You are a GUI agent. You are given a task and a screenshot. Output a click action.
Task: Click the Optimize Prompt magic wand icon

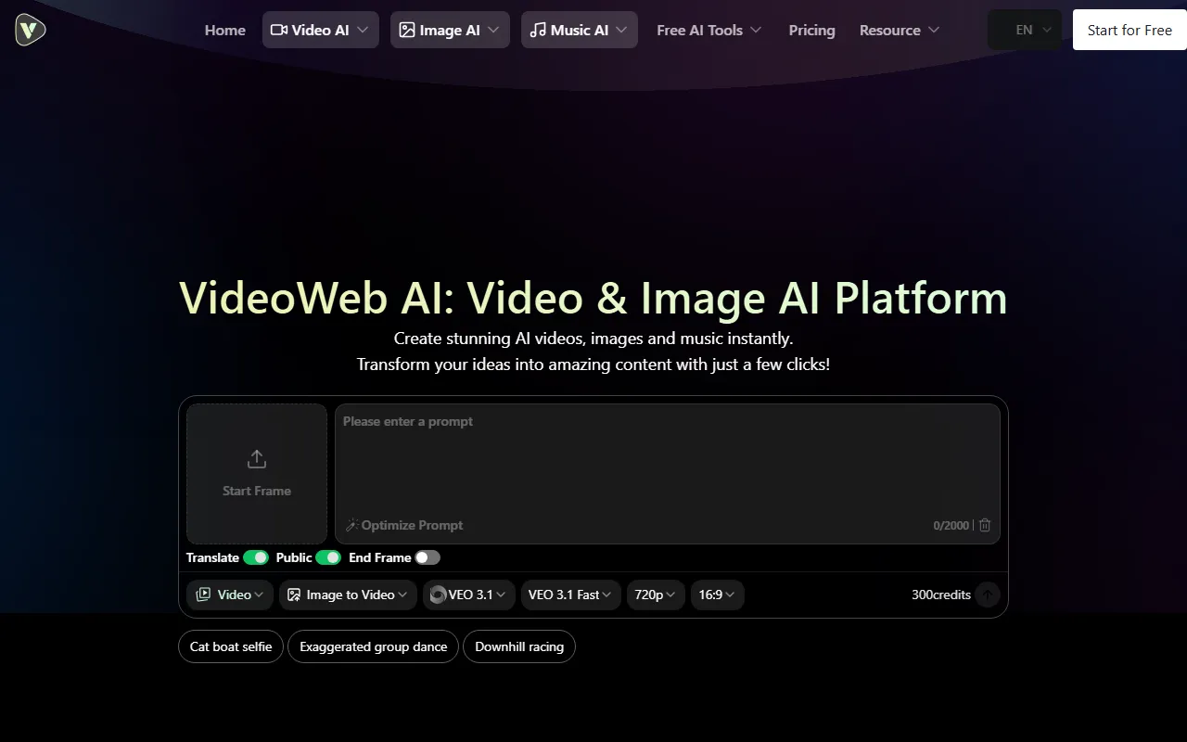pyautogui.click(x=351, y=525)
